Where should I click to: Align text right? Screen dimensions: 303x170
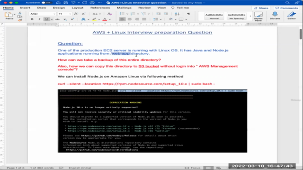click(137, 19)
